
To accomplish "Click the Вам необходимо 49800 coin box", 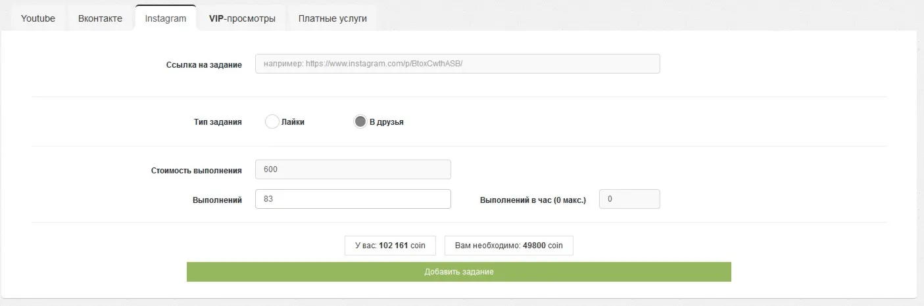I will 509,246.
